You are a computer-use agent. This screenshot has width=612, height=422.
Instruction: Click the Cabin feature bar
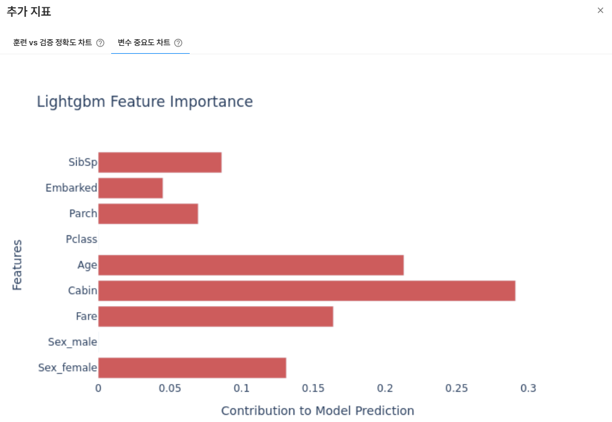pyautogui.click(x=306, y=291)
